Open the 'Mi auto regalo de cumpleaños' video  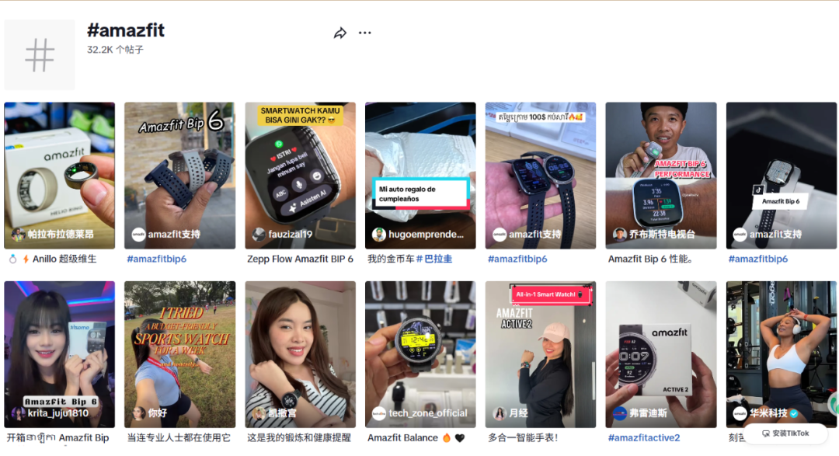point(420,176)
